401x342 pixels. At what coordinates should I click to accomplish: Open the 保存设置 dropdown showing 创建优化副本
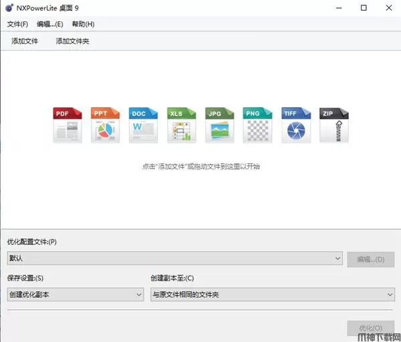pos(76,294)
